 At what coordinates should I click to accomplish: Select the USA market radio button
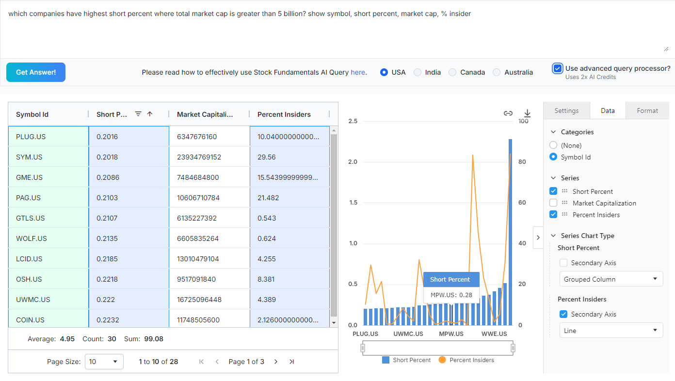[x=384, y=72]
